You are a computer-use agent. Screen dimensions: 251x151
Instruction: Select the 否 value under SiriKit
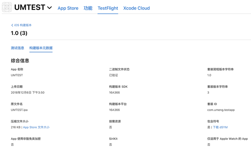[110, 145]
